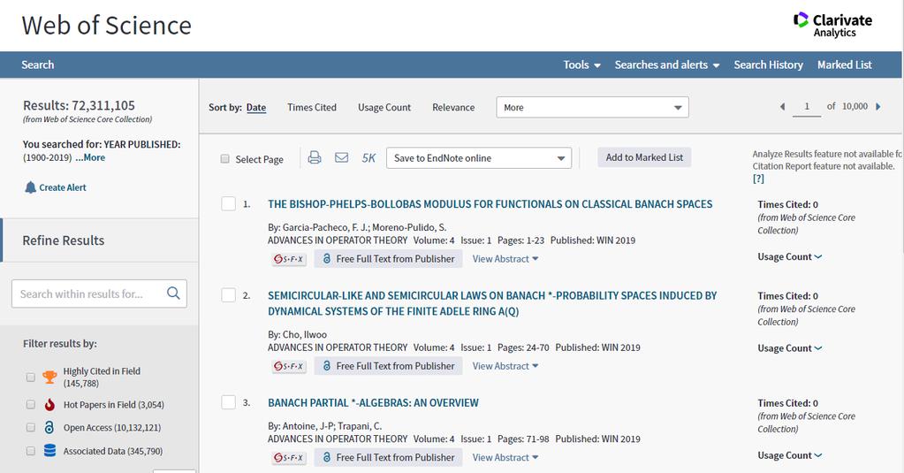Click the SFX icon for the Cho, Ilwoo result
The image size is (904, 473).
point(289,366)
